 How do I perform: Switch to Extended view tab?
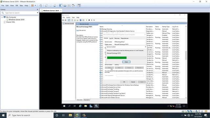[x=79, y=100]
